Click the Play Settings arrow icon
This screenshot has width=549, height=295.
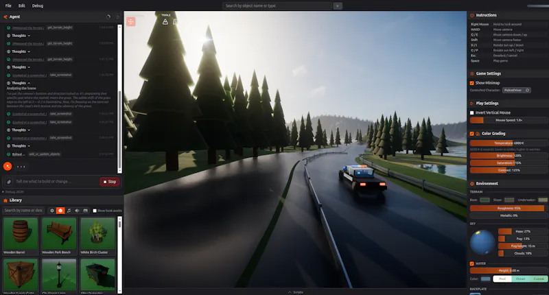[472, 104]
